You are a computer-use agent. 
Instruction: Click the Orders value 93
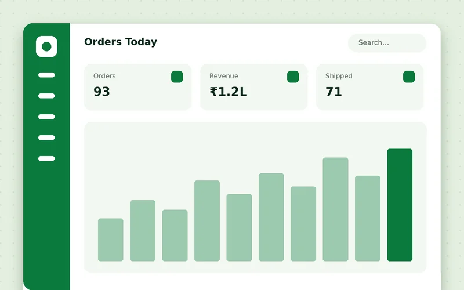(x=101, y=92)
